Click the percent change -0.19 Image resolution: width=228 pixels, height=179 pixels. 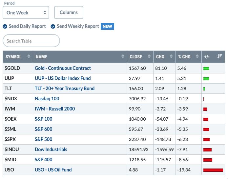[183, 99]
